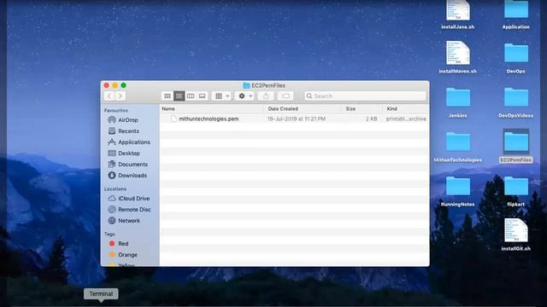This screenshot has width=547, height=307.
Task: Switch Finder to icon view
Action: tap(168, 96)
